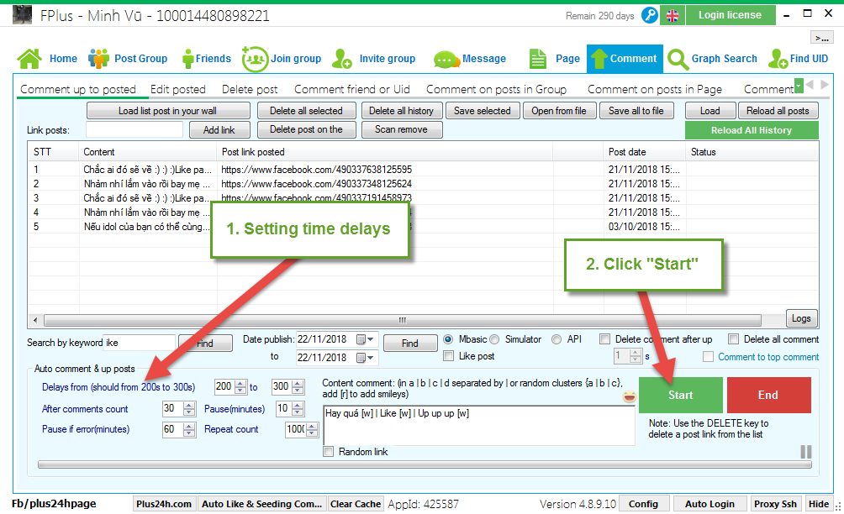
Task: Click the Reload All History button
Action: pyautogui.click(x=752, y=130)
